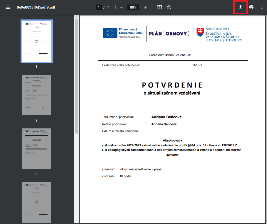Click the 'Rodné priezvisko:' label
267x224 pixels.
pos(114,124)
